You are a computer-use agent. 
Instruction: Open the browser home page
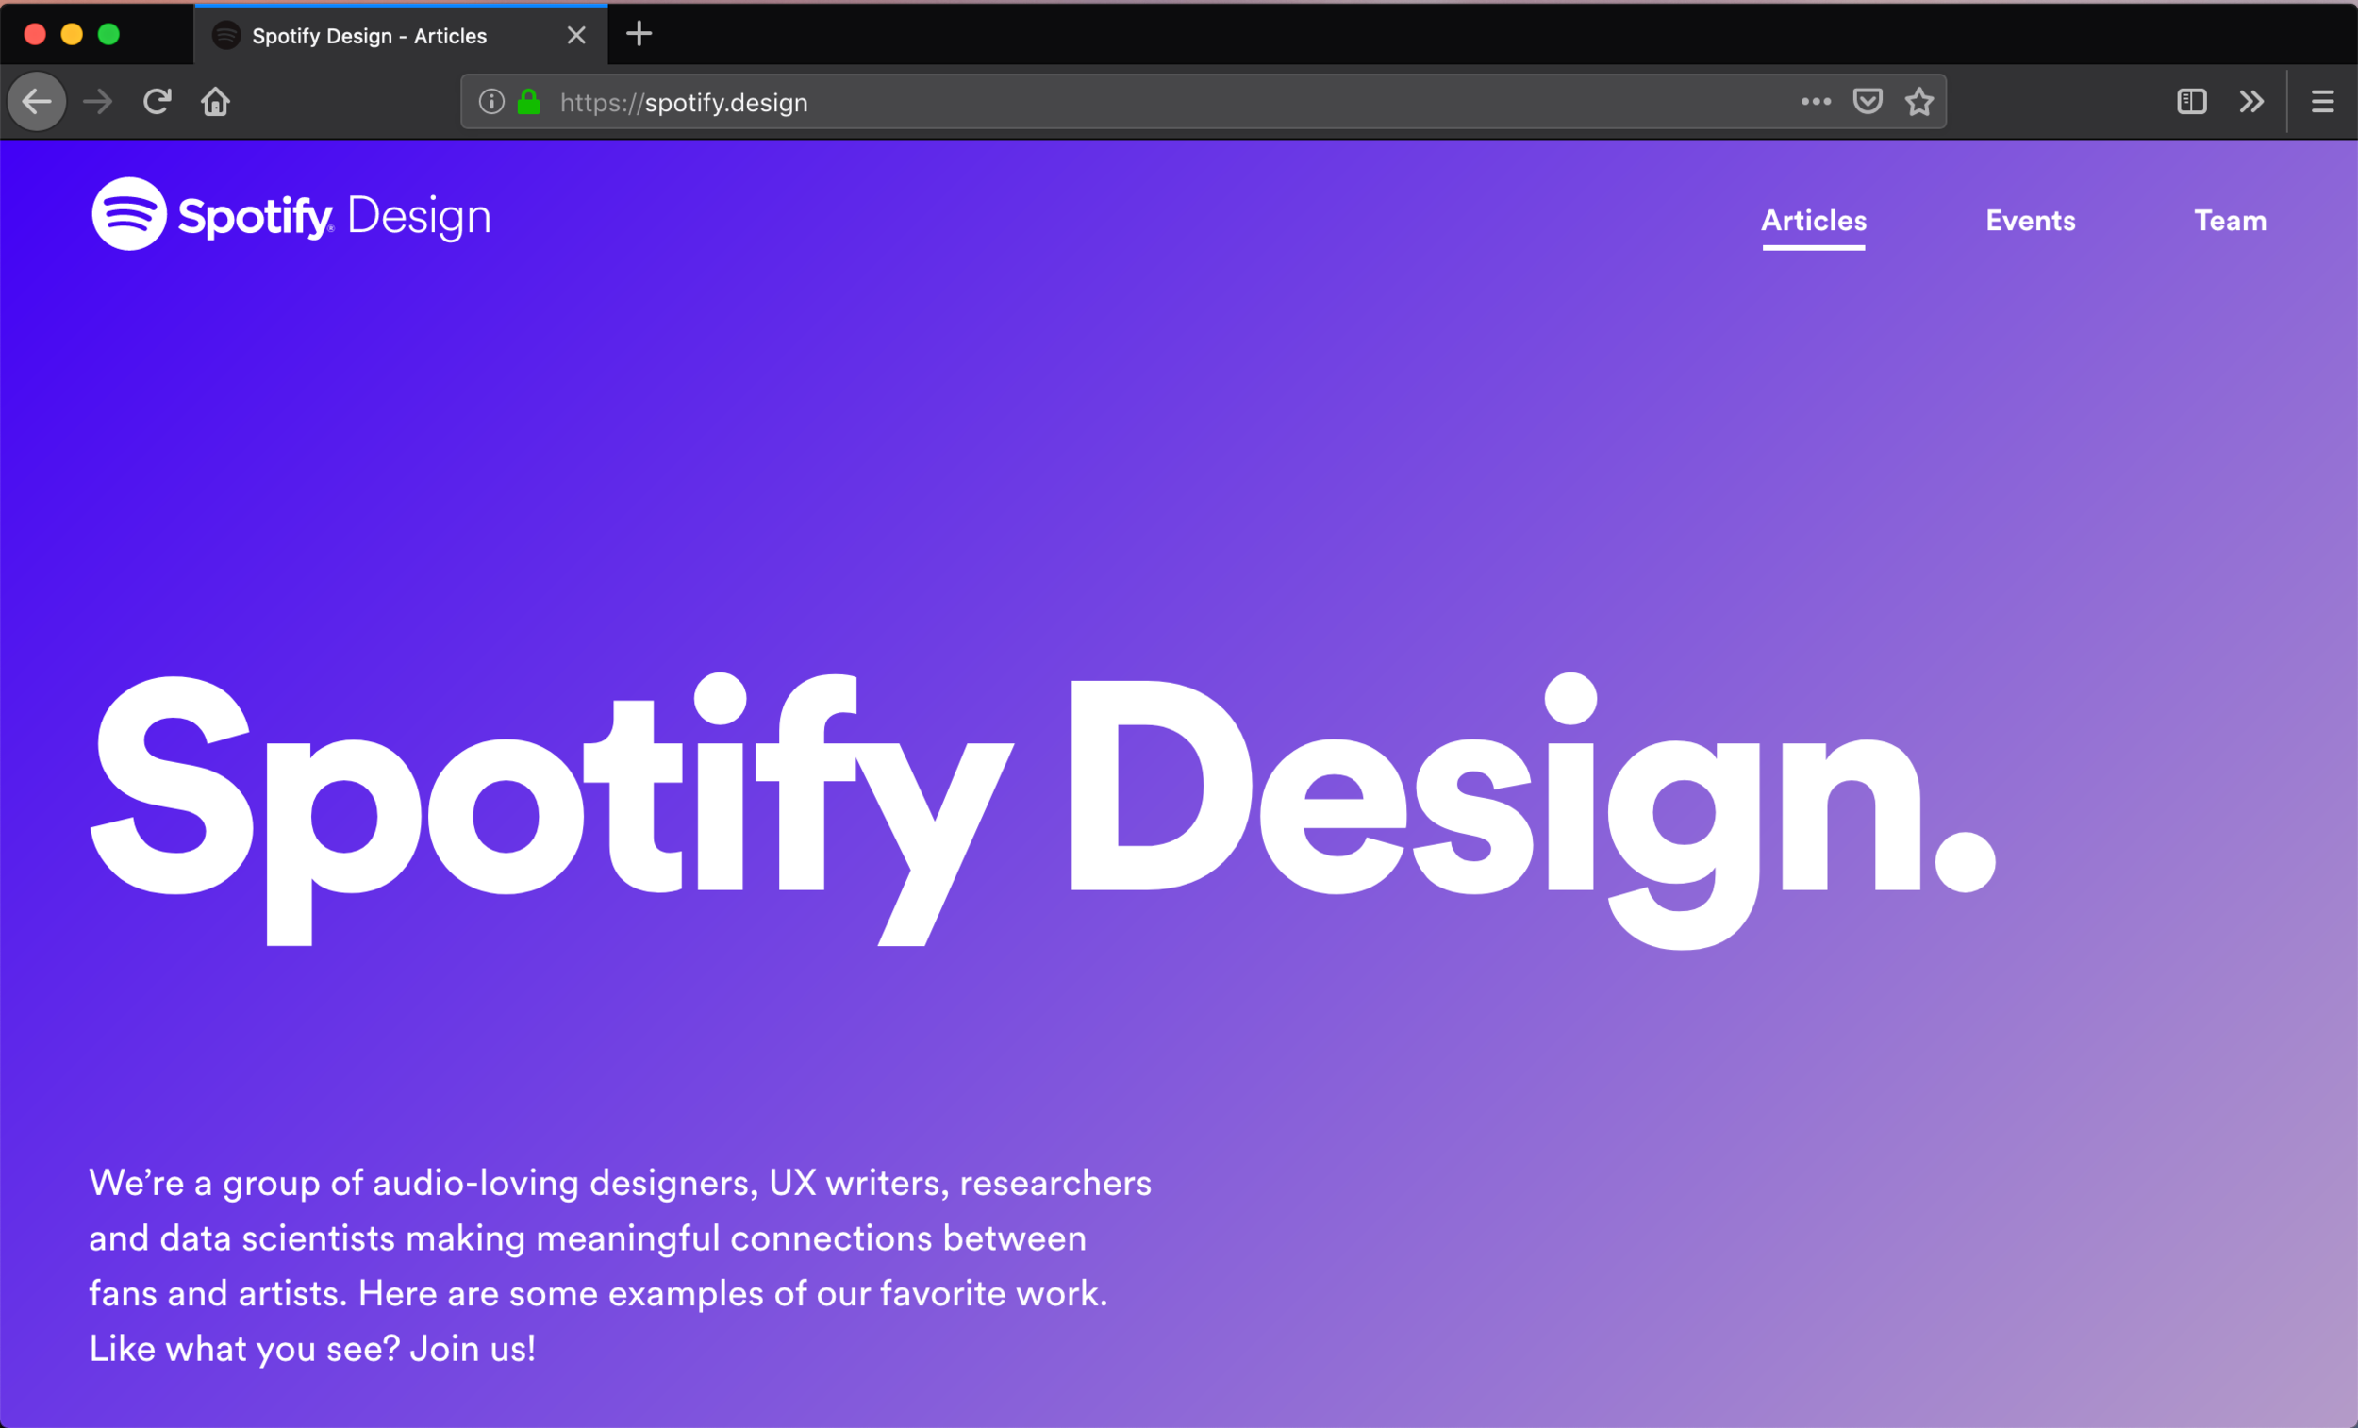(x=215, y=102)
